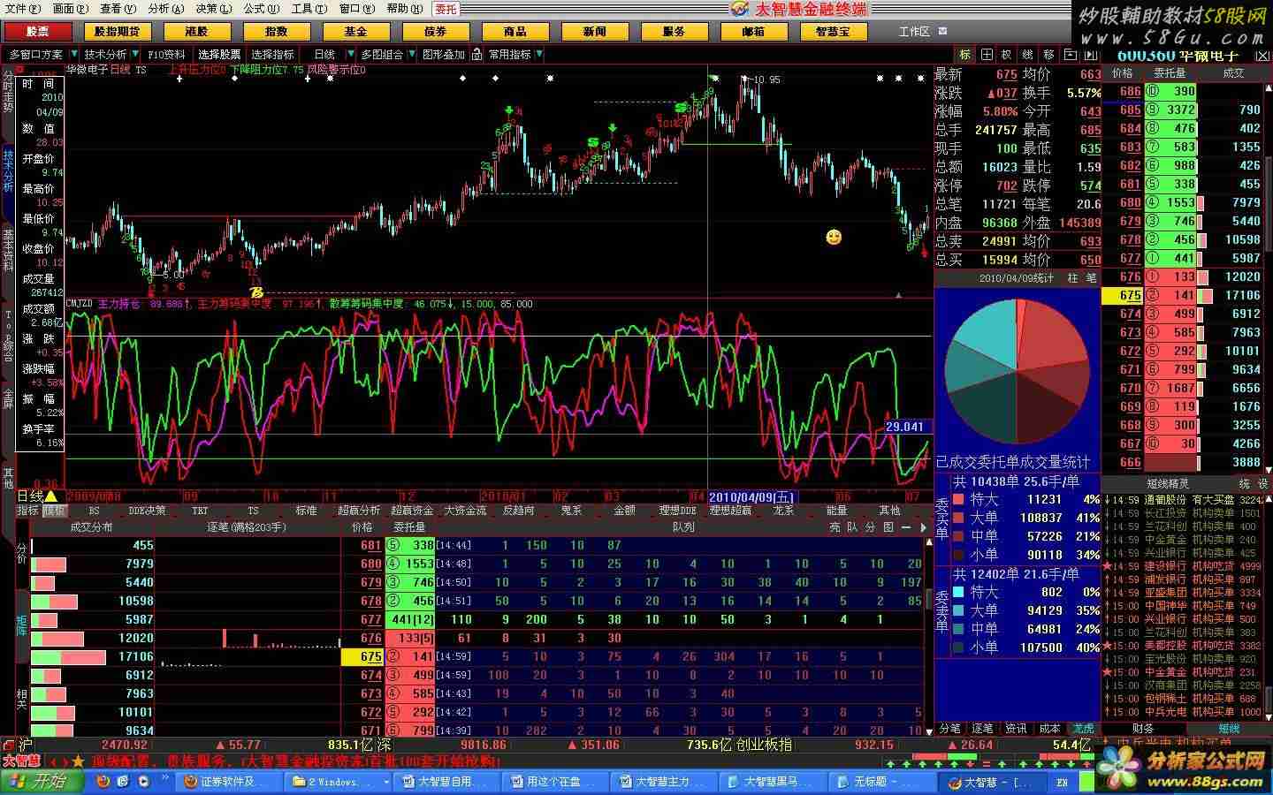Image resolution: width=1273 pixels, height=795 pixels.
Task: Select the 分笔 bottom tab
Action: tap(950, 729)
